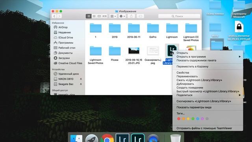Go back with the Finder back arrow
The image size is (252, 142).
(x=54, y=16)
